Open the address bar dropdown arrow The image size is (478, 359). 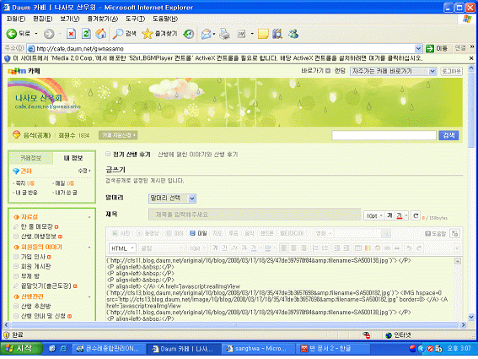(x=418, y=48)
